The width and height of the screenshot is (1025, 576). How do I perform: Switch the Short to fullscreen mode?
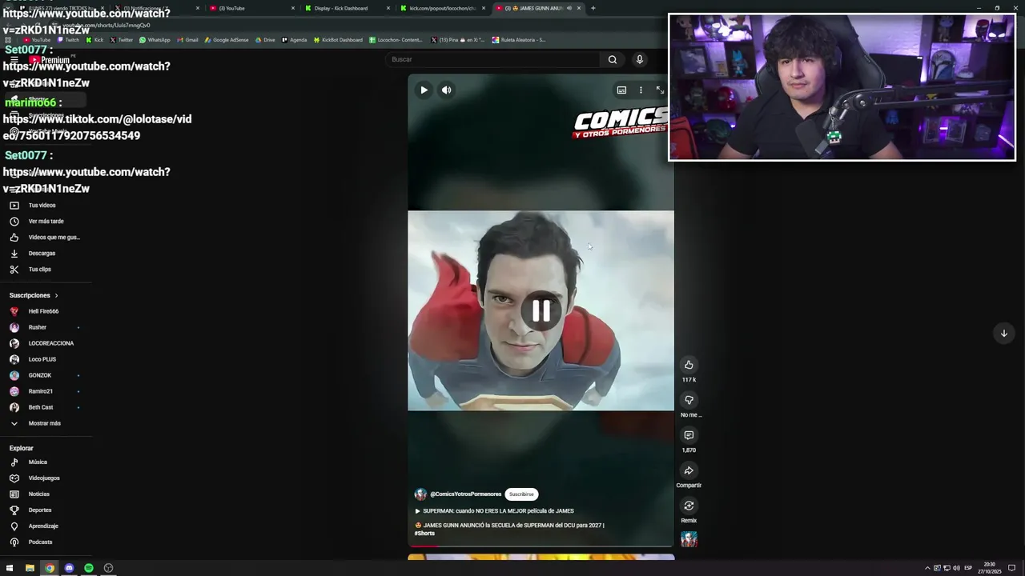660,90
